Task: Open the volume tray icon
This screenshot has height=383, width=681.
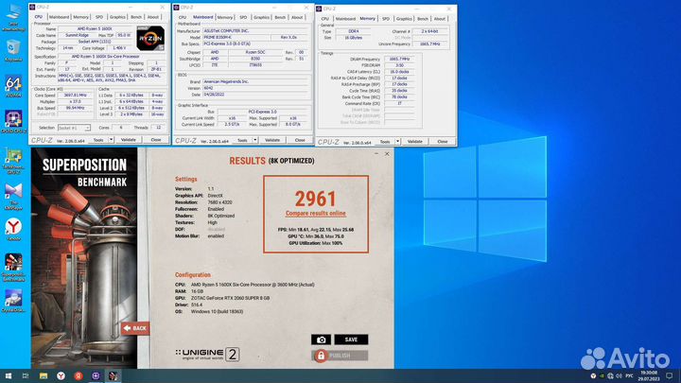Action: click(x=619, y=375)
